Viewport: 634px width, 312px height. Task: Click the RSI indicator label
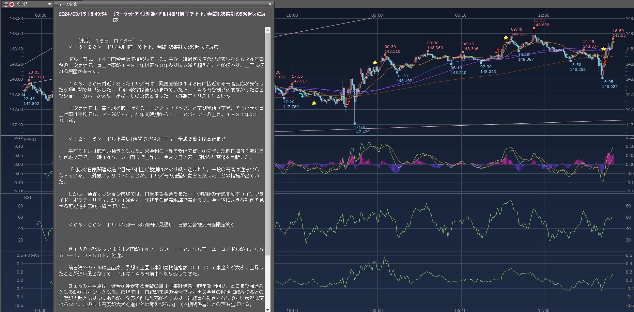point(28,198)
